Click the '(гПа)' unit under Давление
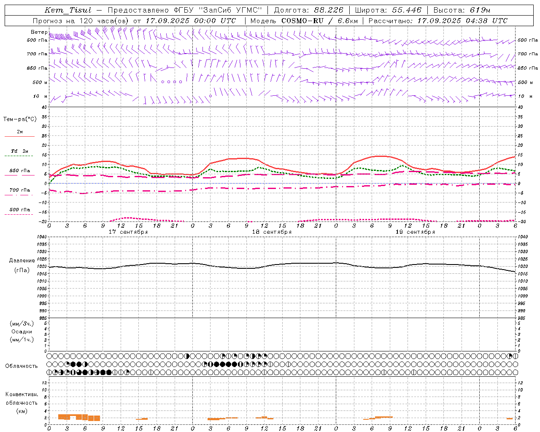This screenshot has width=540, height=432. click(x=22, y=270)
